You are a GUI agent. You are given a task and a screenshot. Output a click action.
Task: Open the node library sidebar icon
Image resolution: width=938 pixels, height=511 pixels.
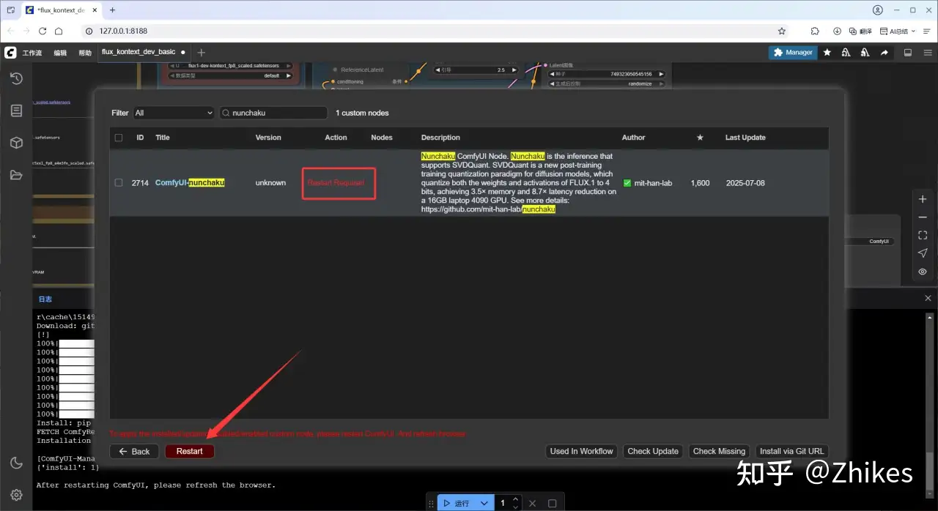[x=16, y=111]
